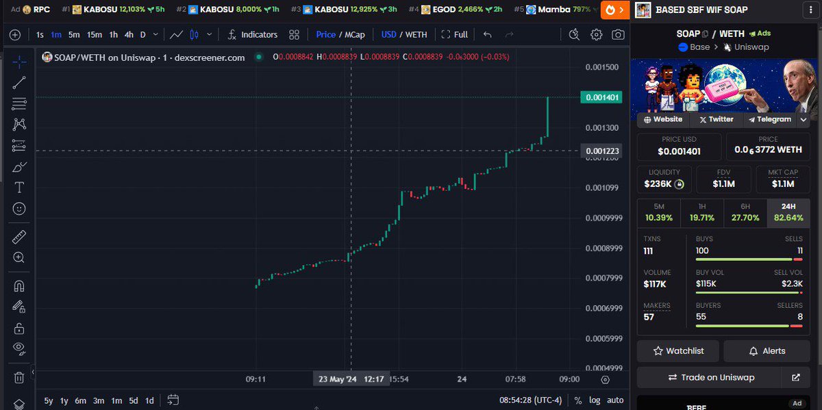Click Trade on Uniswap

(712, 377)
